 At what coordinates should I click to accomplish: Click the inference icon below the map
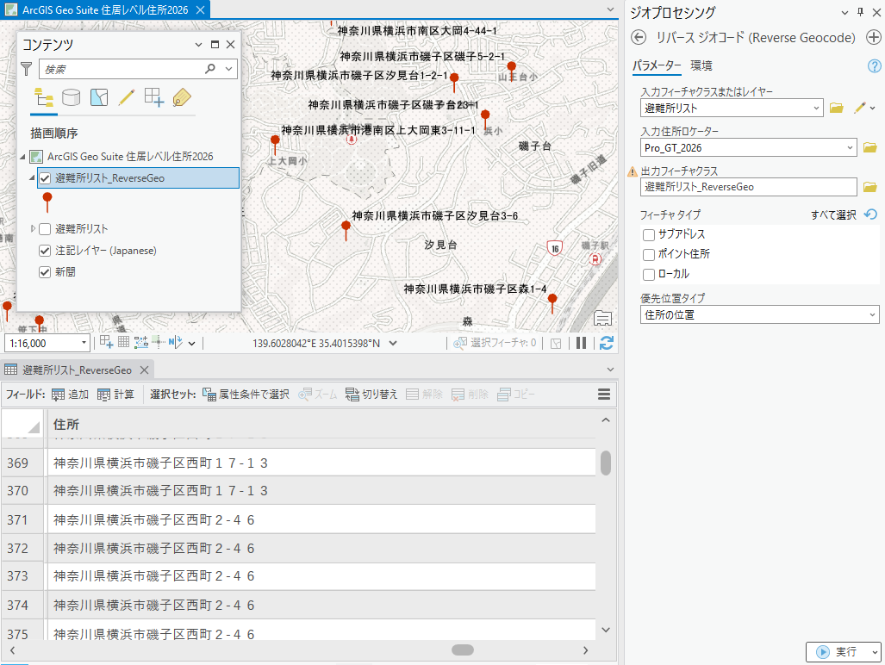tap(159, 342)
